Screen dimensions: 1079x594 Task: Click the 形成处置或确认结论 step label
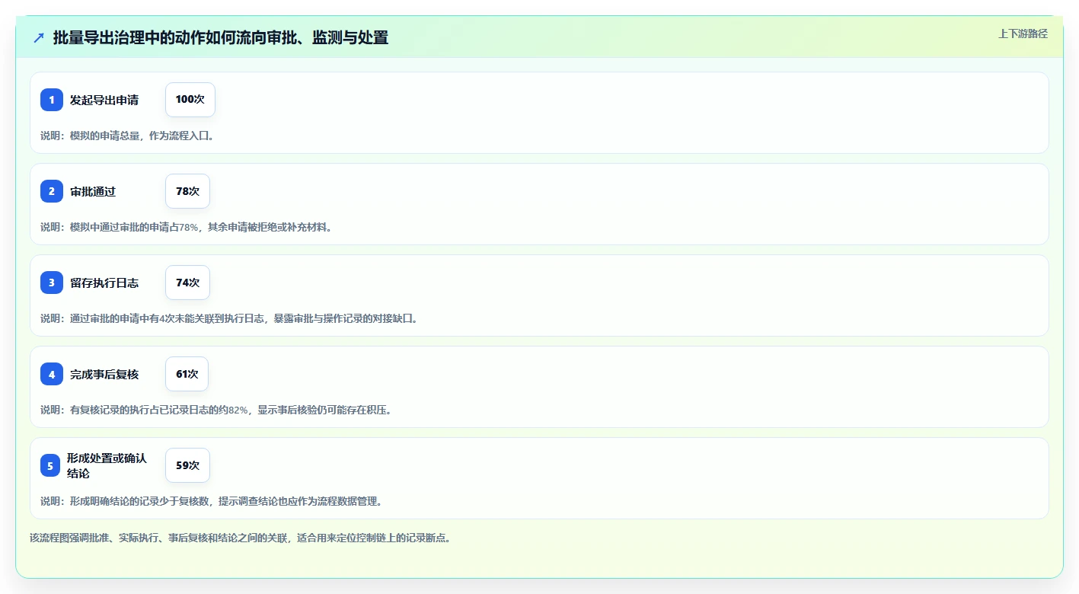point(107,465)
